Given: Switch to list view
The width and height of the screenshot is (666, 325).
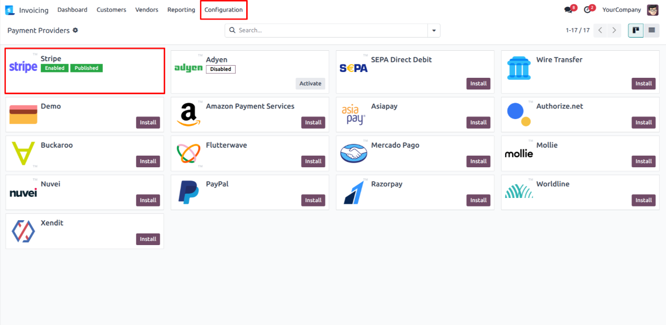Looking at the screenshot, I should [x=652, y=31].
